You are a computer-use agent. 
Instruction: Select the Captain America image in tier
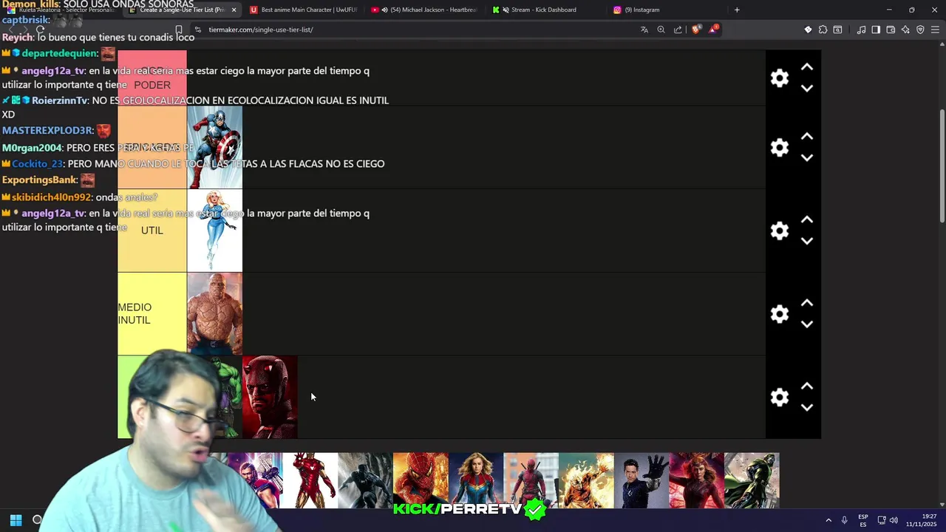(214, 147)
